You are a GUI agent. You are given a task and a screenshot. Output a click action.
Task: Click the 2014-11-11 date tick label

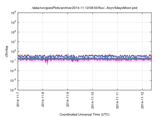coord(117,100)
